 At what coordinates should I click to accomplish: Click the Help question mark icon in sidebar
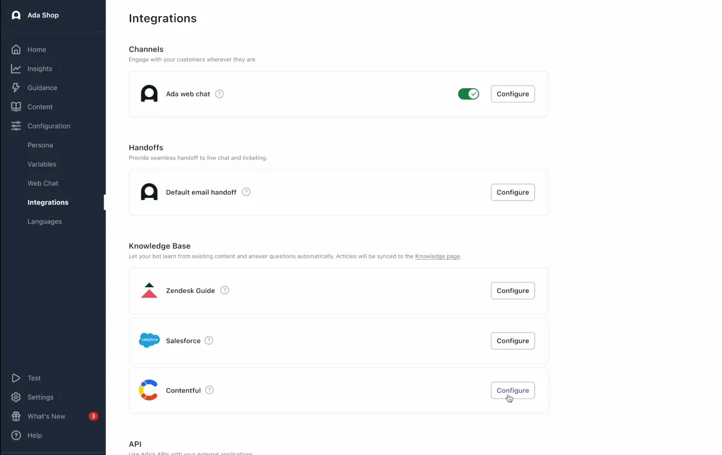(16, 435)
